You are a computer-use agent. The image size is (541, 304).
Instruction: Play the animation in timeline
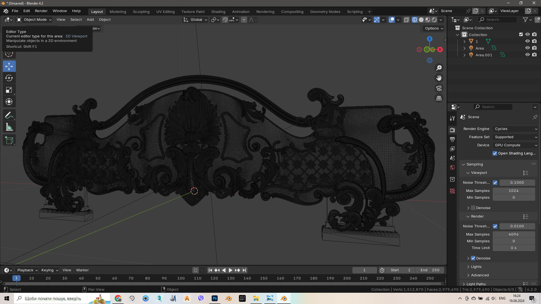point(230,270)
